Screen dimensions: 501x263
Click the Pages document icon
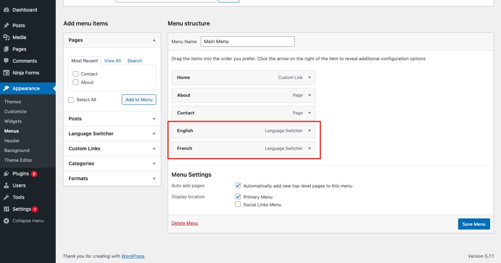[6, 49]
